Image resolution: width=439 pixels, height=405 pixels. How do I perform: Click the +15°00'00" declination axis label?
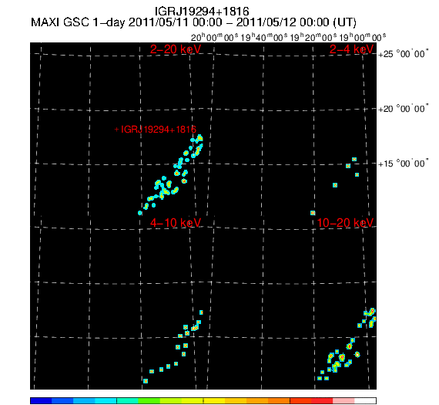pyautogui.click(x=403, y=164)
